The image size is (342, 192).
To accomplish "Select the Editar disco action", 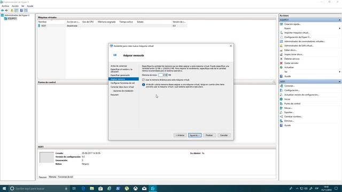I will point(291,50).
